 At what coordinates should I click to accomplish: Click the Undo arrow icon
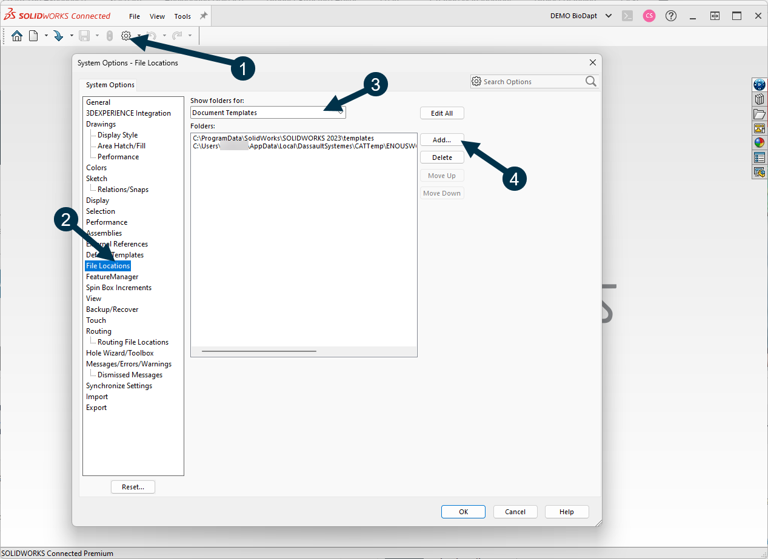click(x=152, y=36)
